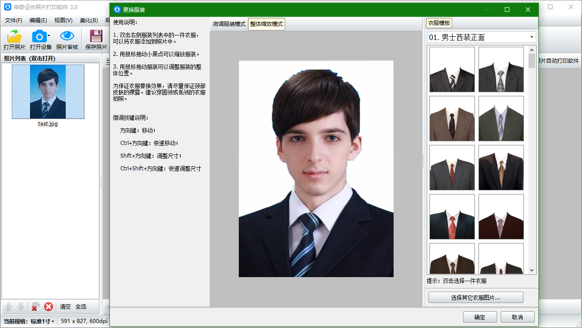Select the brown suit with black tie thumbnail
Screen dimensions: 582x328
tap(452, 119)
